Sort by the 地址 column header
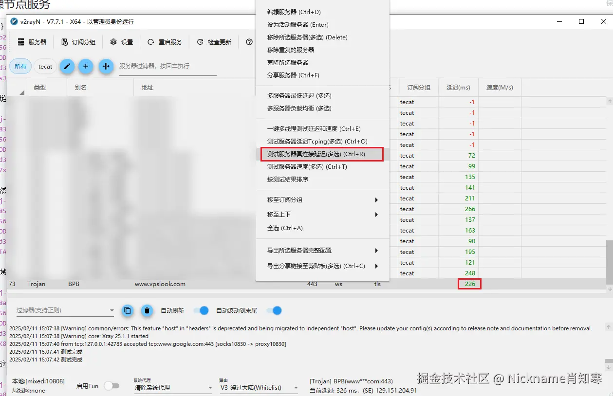 pyautogui.click(x=195, y=88)
